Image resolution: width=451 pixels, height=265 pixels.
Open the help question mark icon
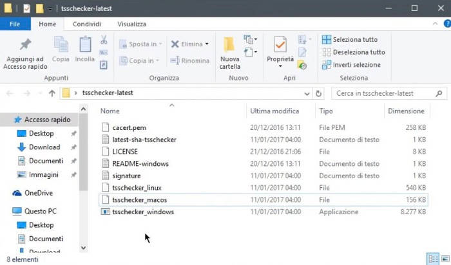pos(447,24)
